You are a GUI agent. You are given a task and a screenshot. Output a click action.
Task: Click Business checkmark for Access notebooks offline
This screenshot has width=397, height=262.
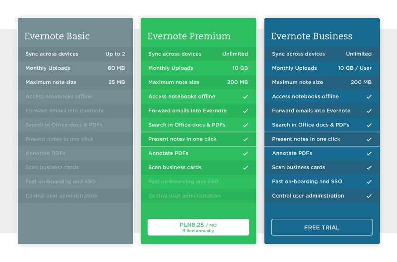point(369,97)
